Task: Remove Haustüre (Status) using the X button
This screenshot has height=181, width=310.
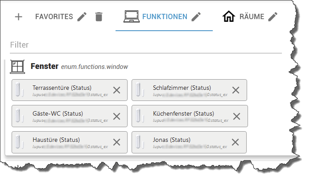Action: (x=117, y=142)
